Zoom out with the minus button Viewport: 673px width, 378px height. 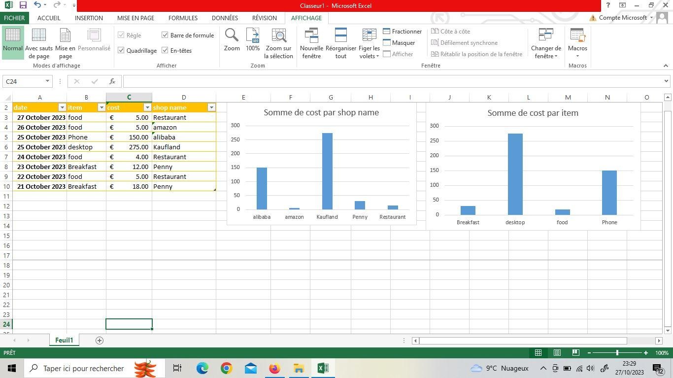(x=589, y=353)
